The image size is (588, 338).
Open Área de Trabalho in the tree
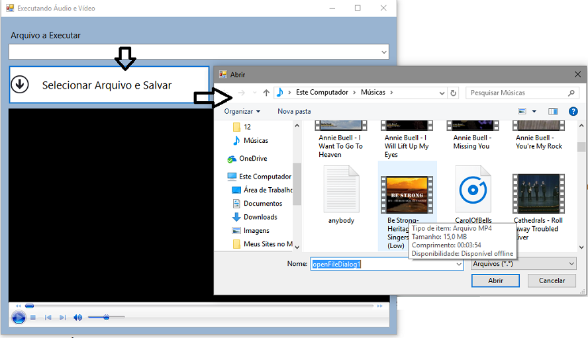point(262,190)
